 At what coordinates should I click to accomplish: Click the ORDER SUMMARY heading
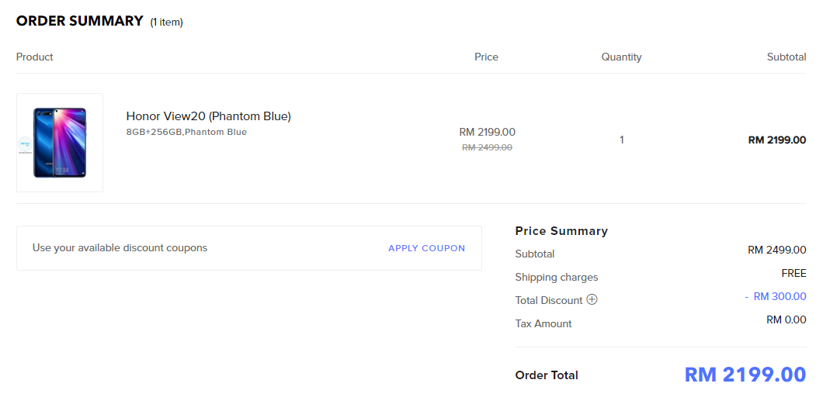point(79,21)
